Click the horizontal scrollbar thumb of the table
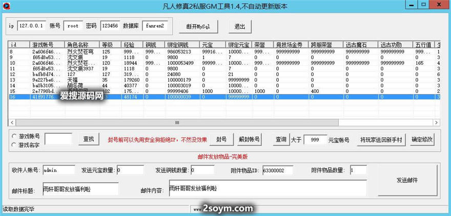The height and width of the screenshot is (216, 451). pos(177,123)
